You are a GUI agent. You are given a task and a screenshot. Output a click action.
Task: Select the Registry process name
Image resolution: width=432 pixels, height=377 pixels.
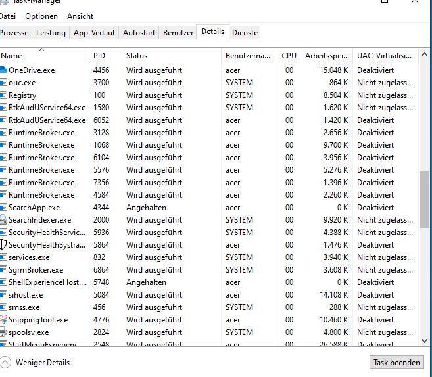click(x=22, y=95)
